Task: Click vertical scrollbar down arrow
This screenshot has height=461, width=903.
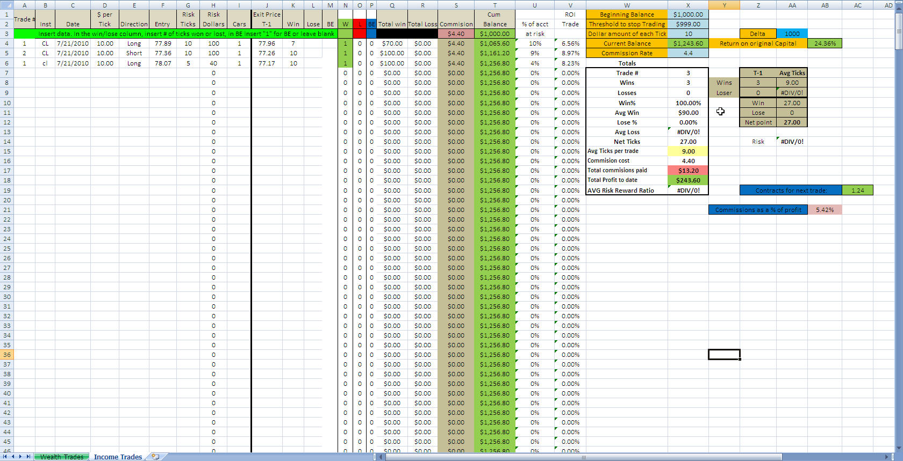Action: tap(899, 449)
